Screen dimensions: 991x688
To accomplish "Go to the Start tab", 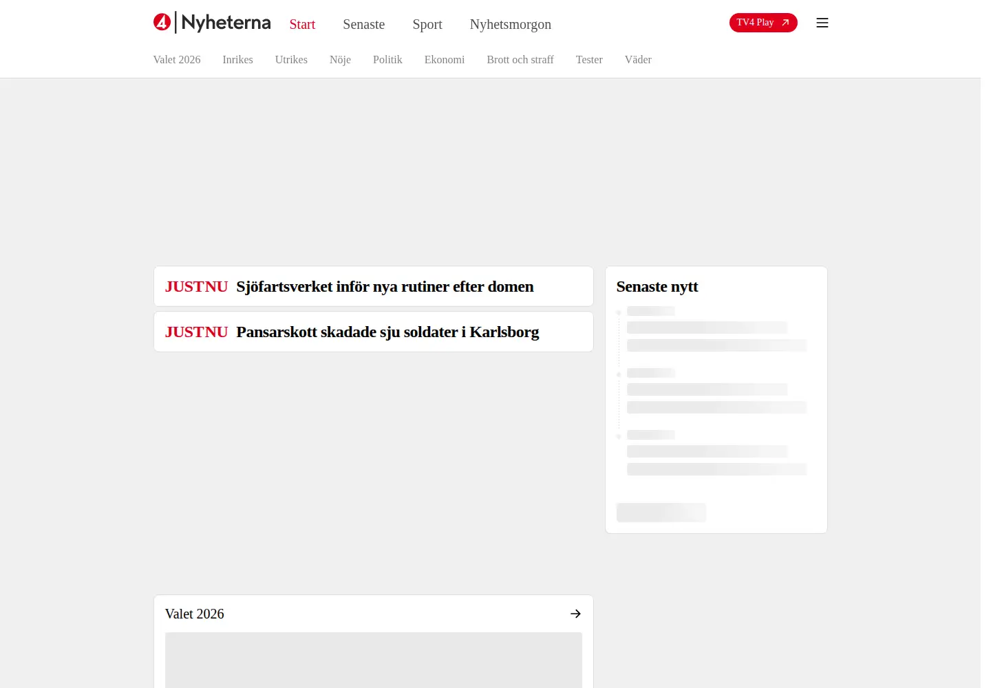I will [302, 25].
